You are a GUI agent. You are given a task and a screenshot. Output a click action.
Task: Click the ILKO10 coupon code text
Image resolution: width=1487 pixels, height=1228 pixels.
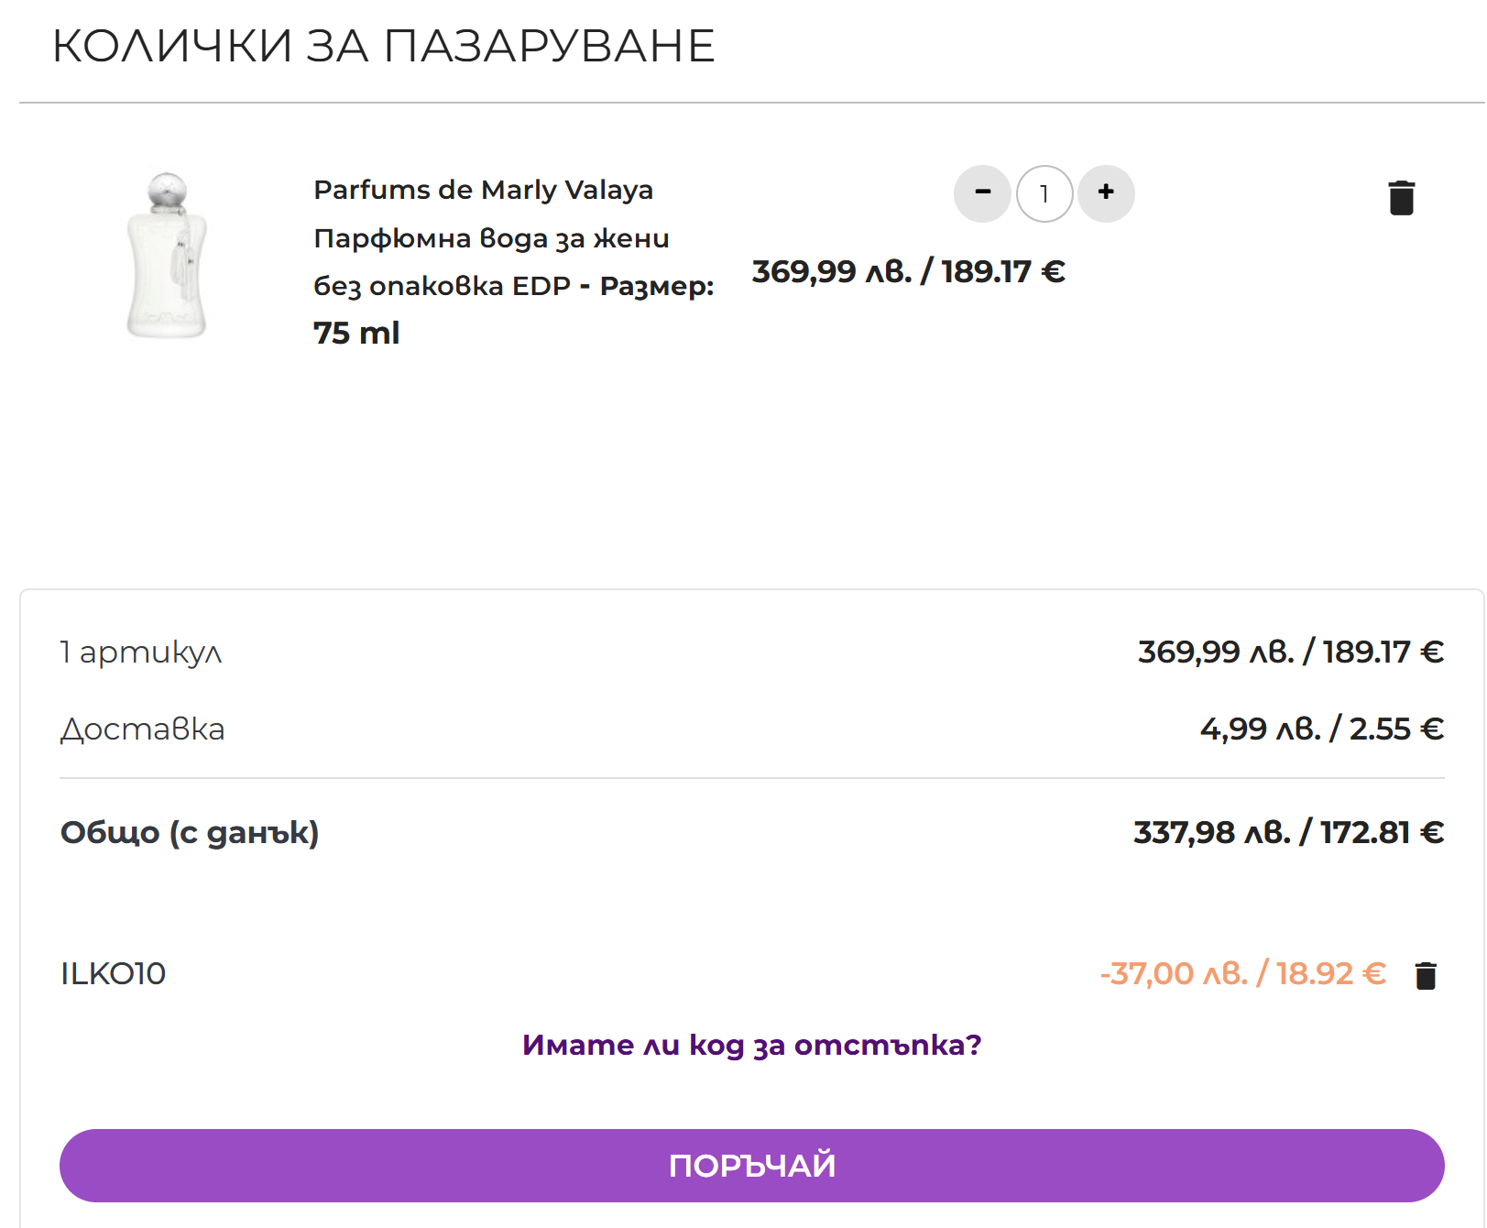tap(114, 973)
